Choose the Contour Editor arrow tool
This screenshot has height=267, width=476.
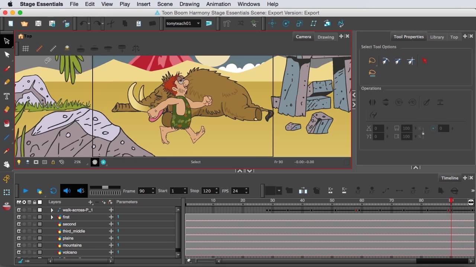7,55
